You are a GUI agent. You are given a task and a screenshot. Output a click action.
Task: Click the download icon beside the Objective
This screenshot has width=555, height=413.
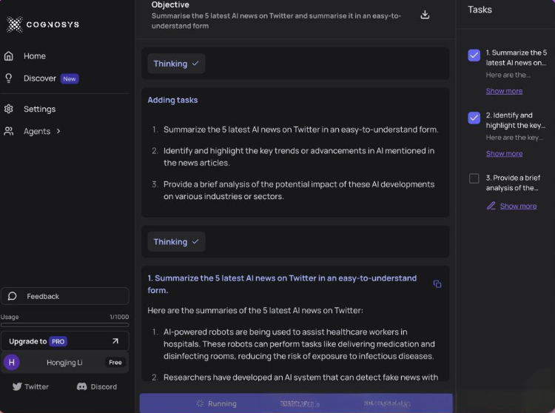(x=425, y=15)
